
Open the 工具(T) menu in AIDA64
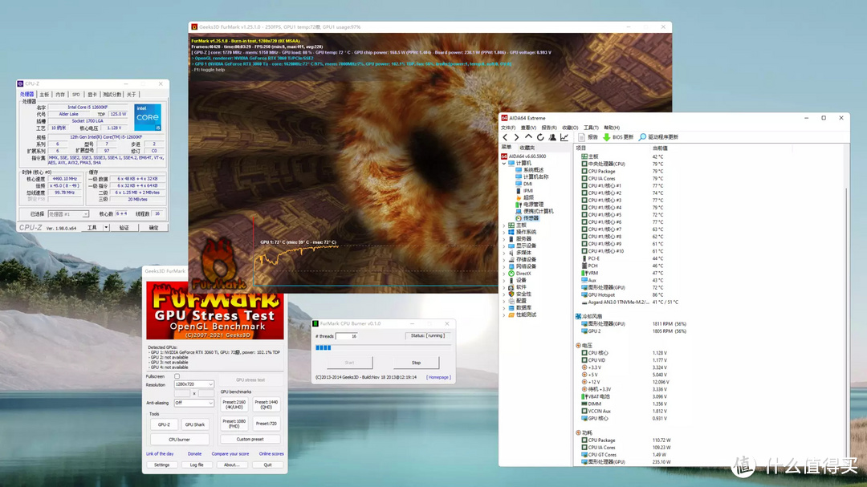click(591, 128)
